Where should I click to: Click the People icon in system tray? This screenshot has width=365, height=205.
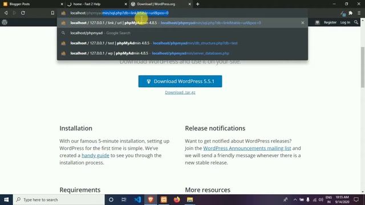285,200
